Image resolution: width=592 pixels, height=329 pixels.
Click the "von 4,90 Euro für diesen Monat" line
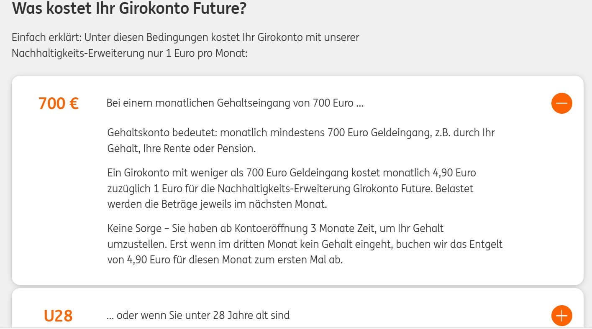[225, 260]
